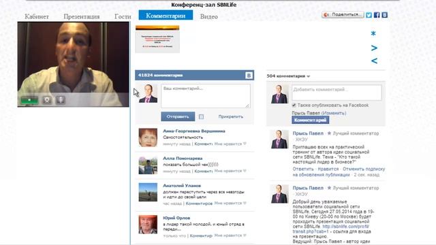Click the webcam video feed
Image resolution: width=436 pixels, height=245 pixels.
pos(73,65)
